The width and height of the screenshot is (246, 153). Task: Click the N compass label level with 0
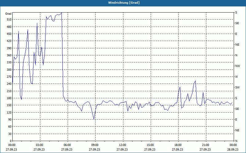coord(236,141)
